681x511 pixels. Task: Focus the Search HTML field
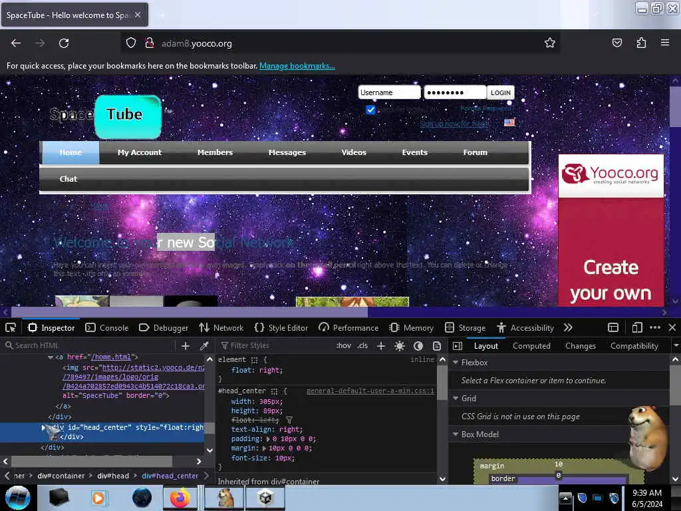(x=88, y=345)
